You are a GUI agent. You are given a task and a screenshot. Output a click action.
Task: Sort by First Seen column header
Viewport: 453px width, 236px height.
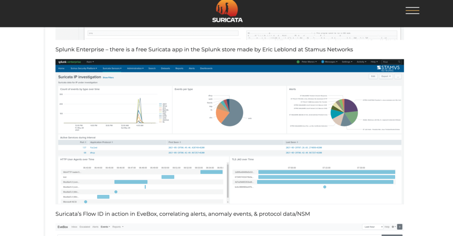point(174,142)
